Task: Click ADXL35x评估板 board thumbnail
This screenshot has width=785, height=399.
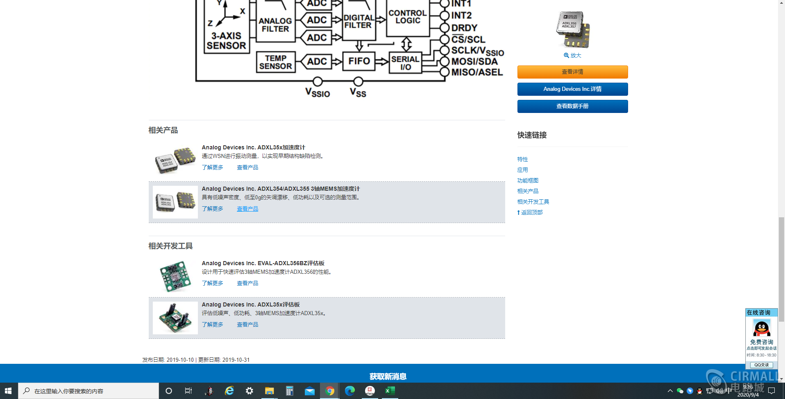Action: 175,318
